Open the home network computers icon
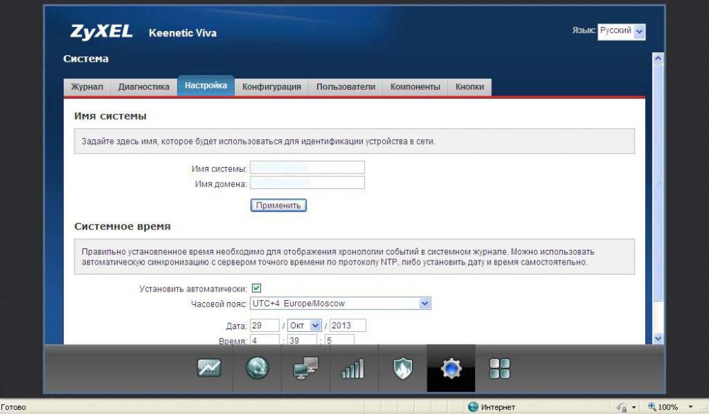709x414 pixels. click(306, 368)
